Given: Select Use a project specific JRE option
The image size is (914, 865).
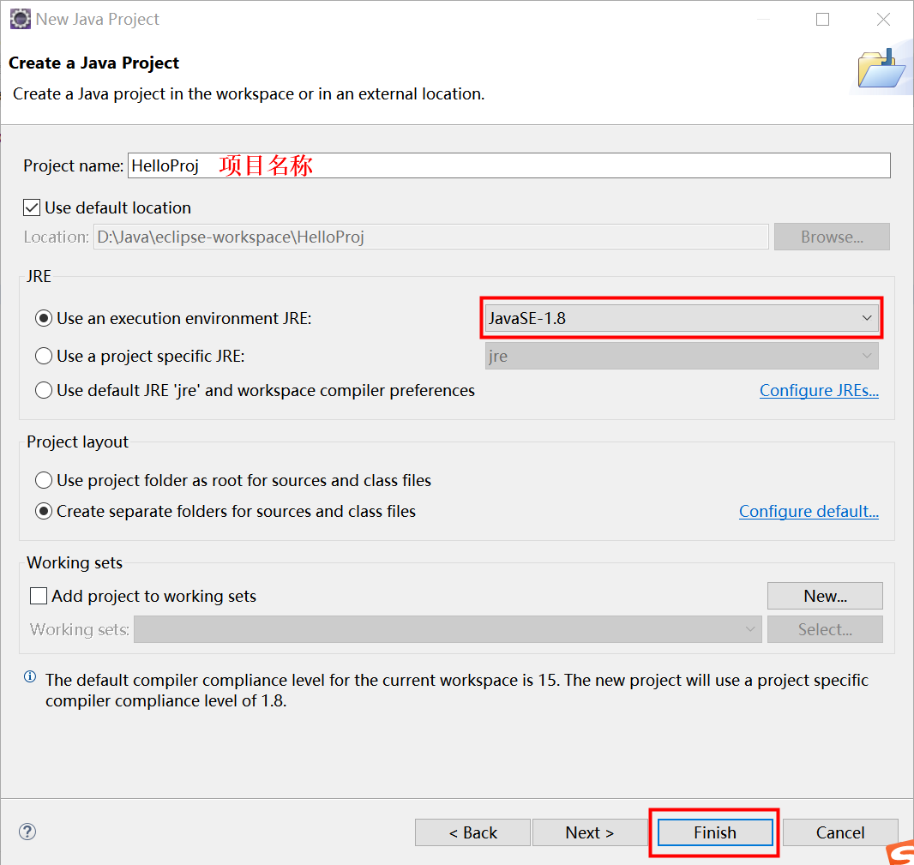Looking at the screenshot, I should point(44,356).
